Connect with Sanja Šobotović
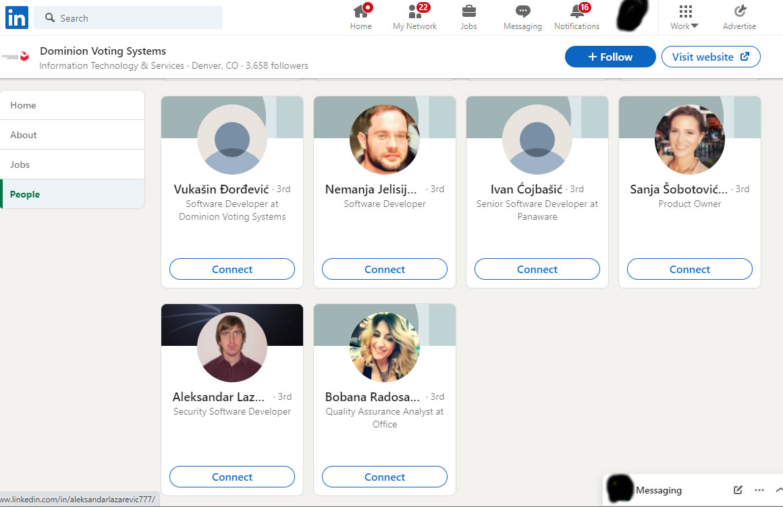The width and height of the screenshot is (783, 507). click(x=690, y=270)
